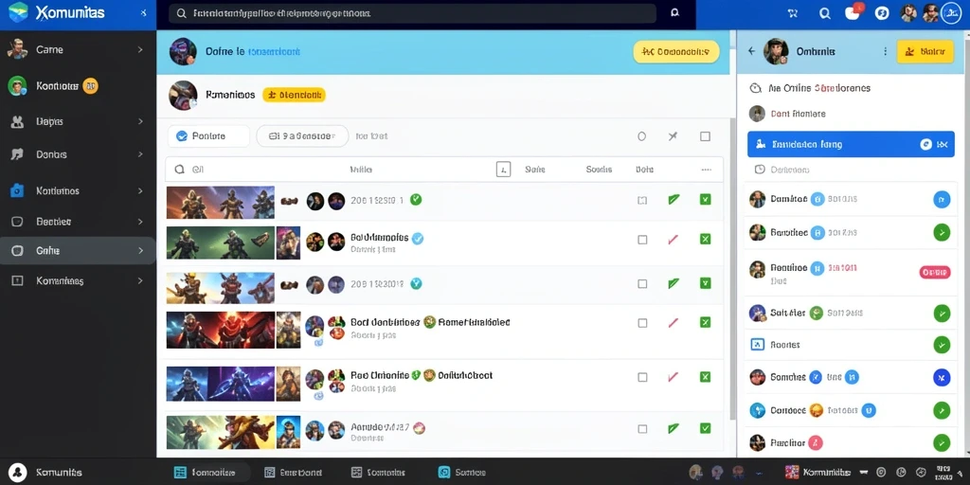Expand the Donbs sidebar item's chevron
This screenshot has width=970, height=485.
(140, 154)
